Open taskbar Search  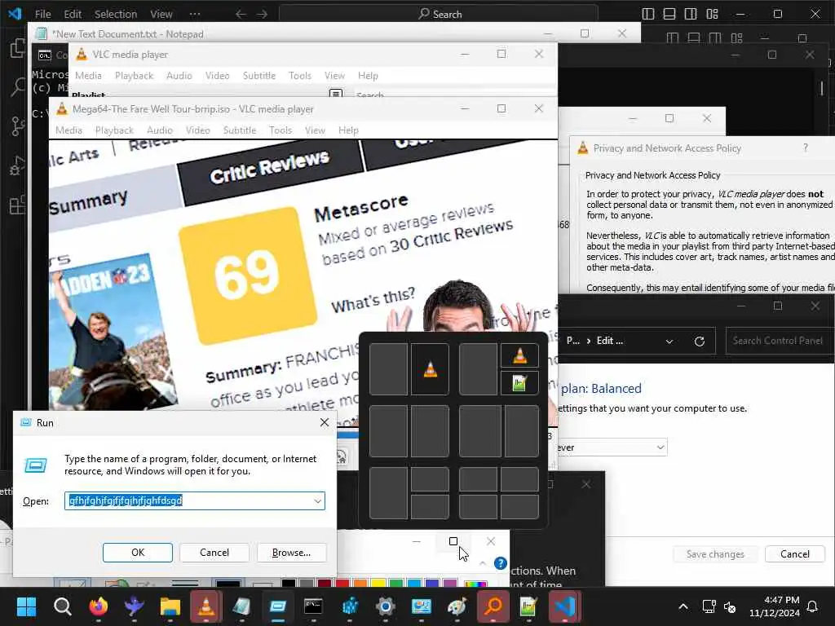(x=62, y=606)
